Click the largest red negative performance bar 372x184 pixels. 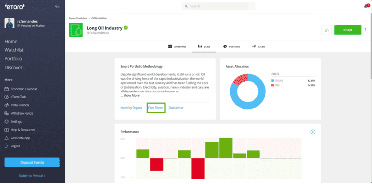click(x=198, y=168)
